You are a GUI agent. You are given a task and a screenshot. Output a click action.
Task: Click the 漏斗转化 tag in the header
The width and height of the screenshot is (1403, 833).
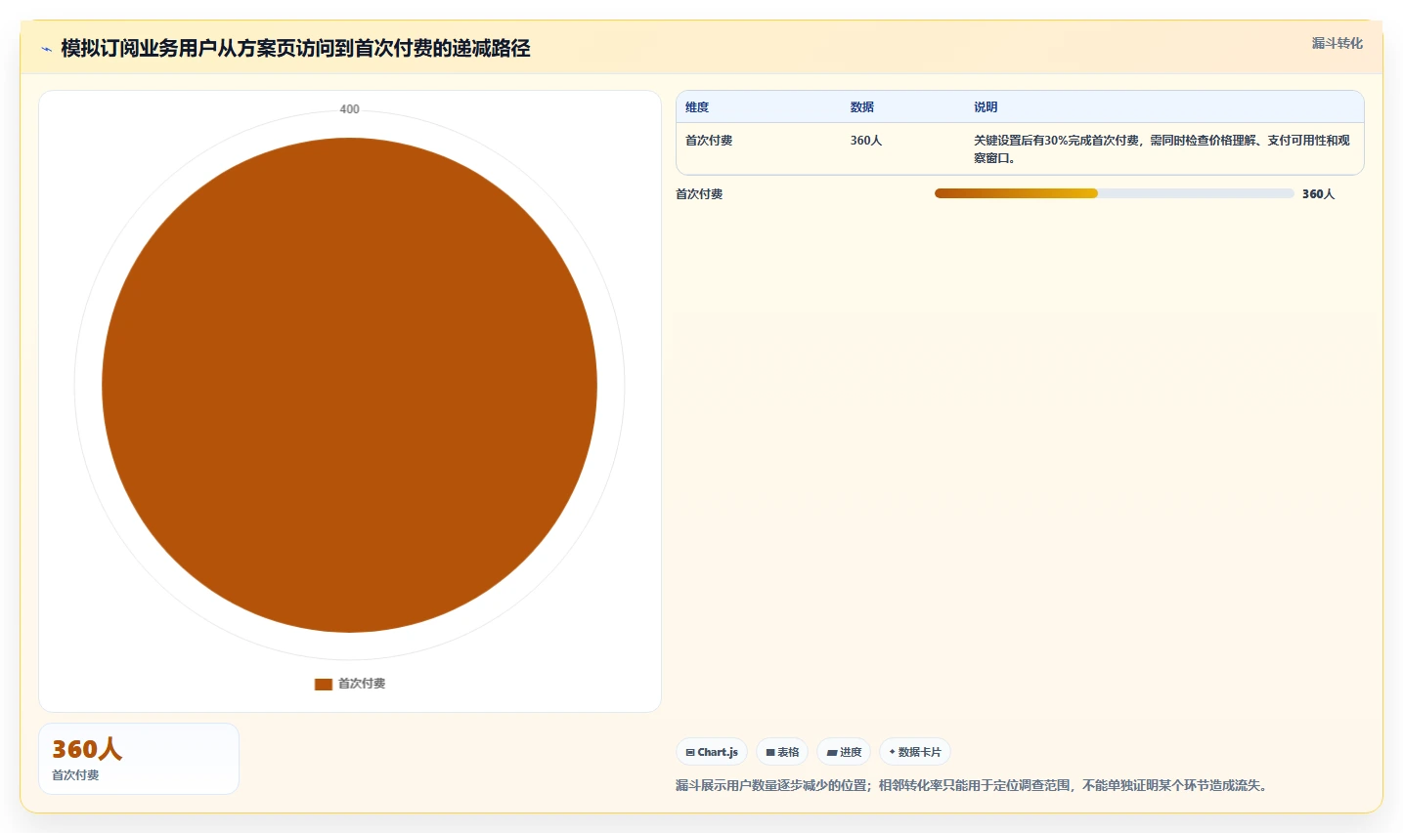(x=1337, y=43)
